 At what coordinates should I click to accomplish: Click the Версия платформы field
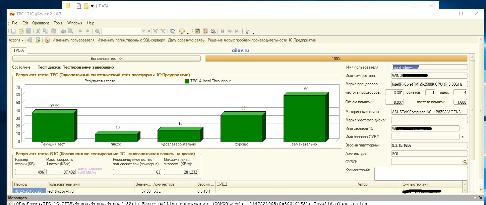429,145
